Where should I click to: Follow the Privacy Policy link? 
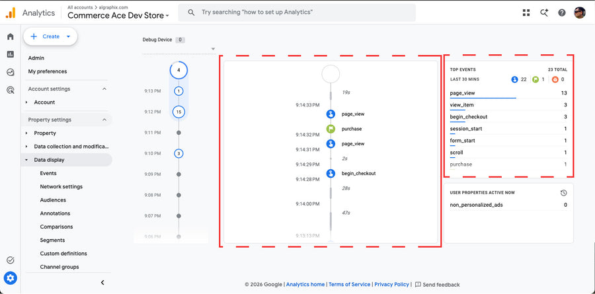[391, 285]
